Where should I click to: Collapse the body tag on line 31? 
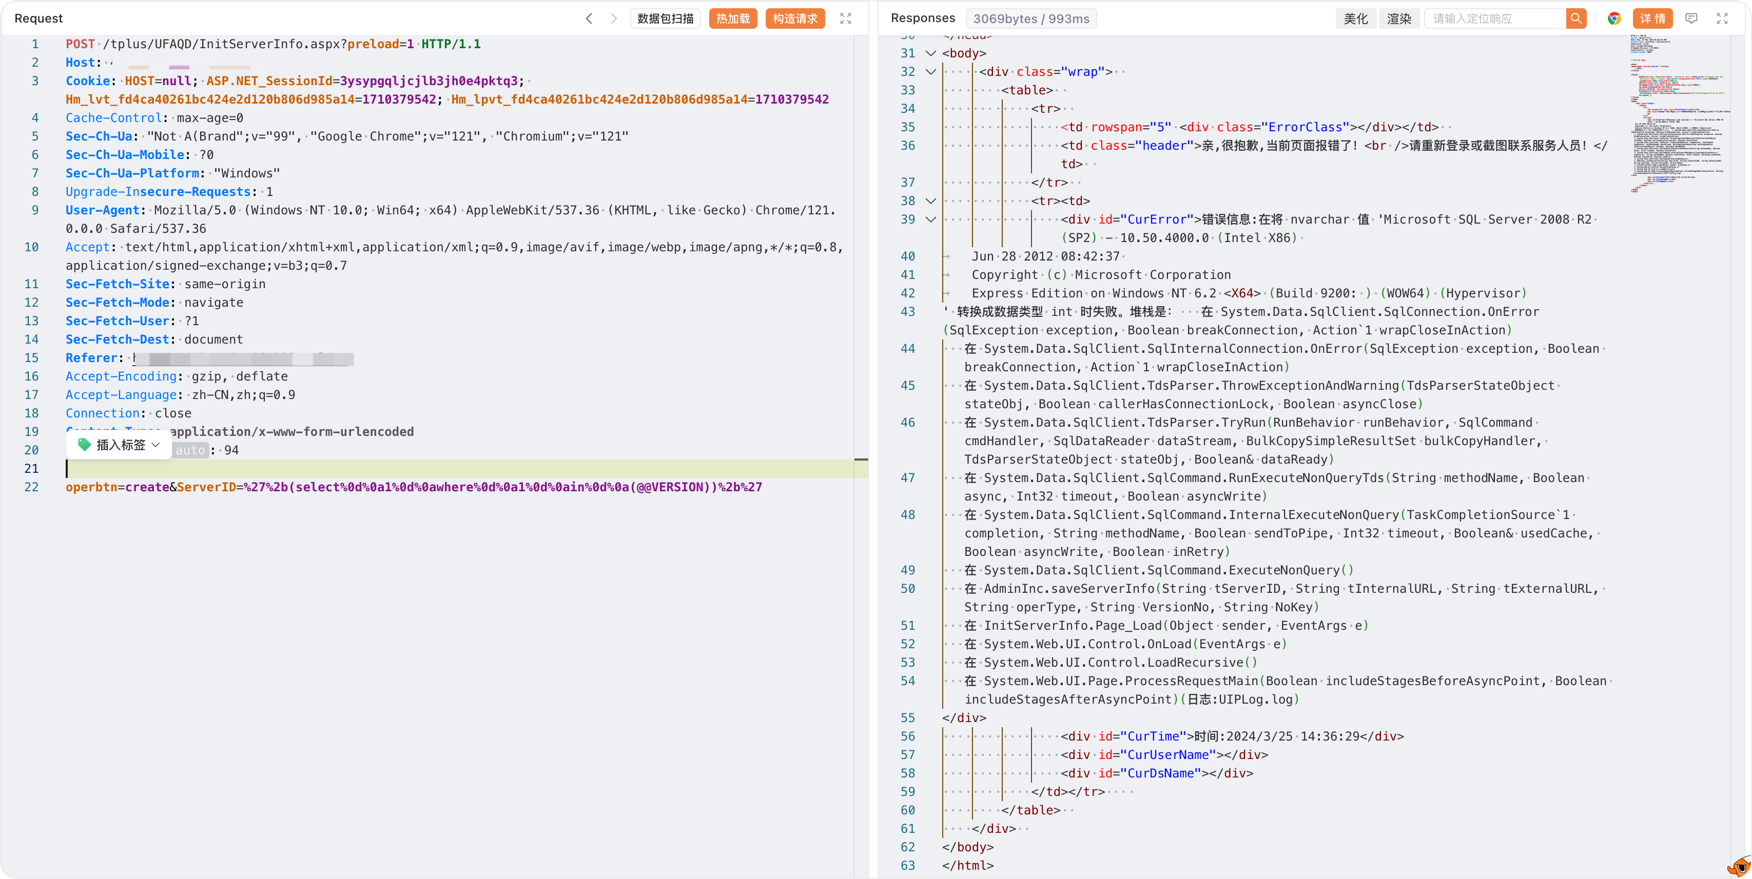(x=931, y=53)
